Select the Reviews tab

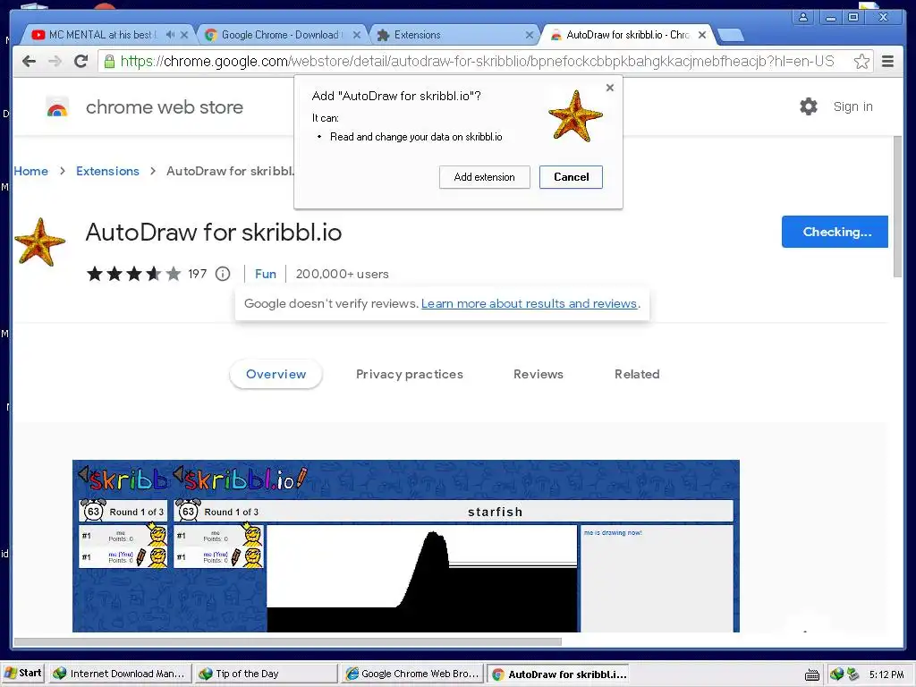(538, 374)
